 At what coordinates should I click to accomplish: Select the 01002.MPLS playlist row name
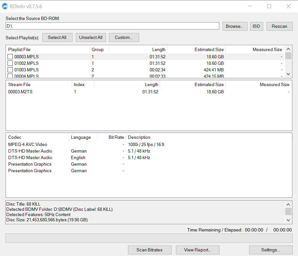(x=26, y=63)
